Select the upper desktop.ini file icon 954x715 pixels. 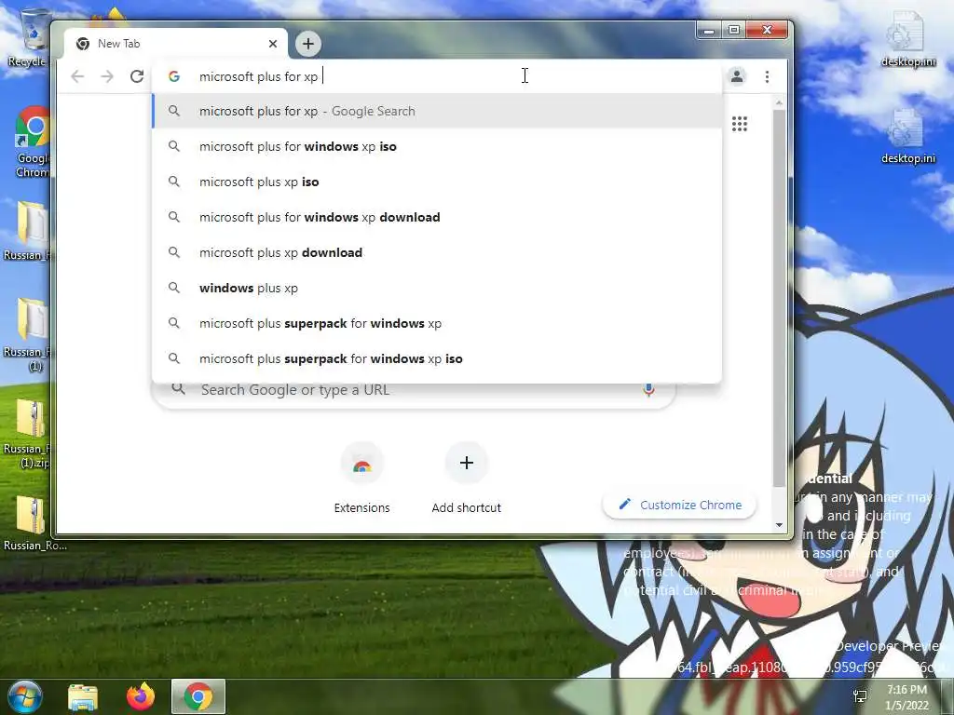pyautogui.click(x=907, y=38)
